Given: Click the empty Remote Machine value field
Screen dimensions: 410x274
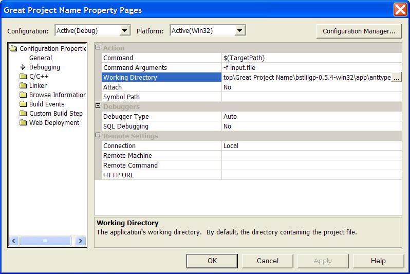Looking at the screenshot, I should 311,155.
